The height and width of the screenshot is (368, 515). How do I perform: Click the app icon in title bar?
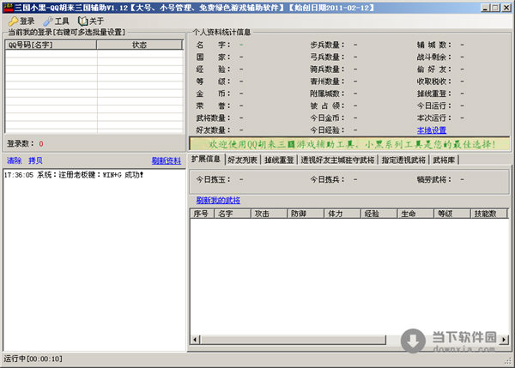pos(7,7)
